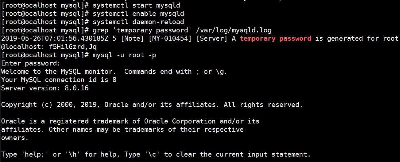Click the 'grep' command on the fourth line
Screen dimensions: 400x162
100,30
